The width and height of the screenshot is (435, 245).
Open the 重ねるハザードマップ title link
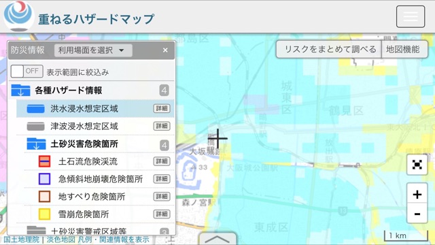coord(96,19)
